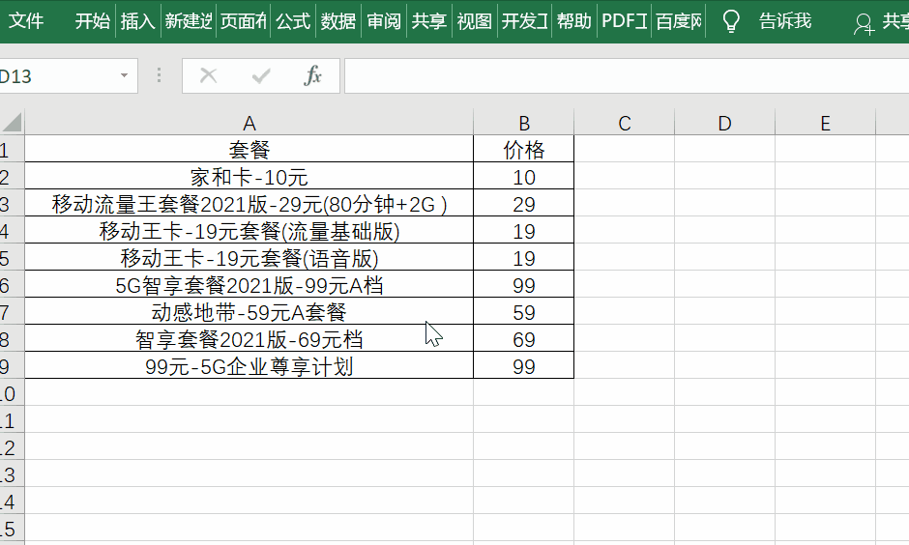Click the lightbulb Tell Me icon

coord(731,21)
